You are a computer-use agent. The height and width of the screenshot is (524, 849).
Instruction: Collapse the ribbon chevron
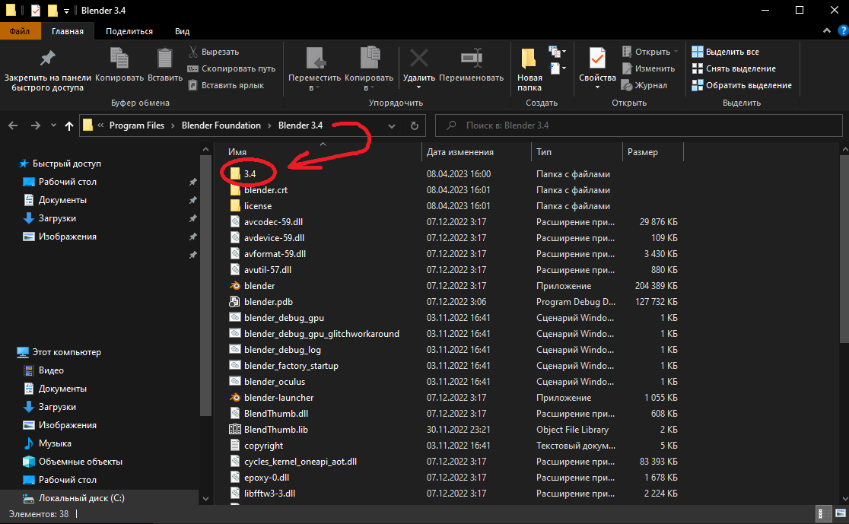click(x=827, y=31)
